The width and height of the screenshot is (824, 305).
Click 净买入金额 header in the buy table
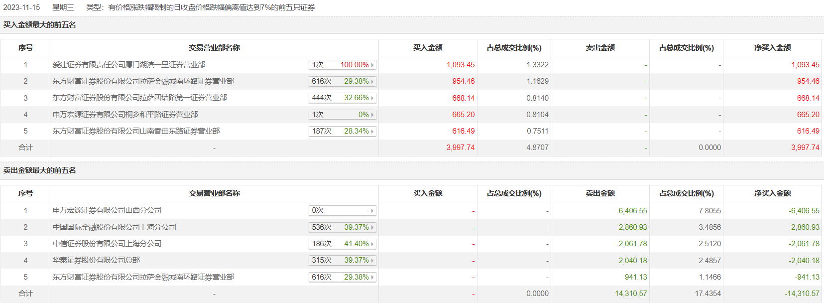pos(772,48)
